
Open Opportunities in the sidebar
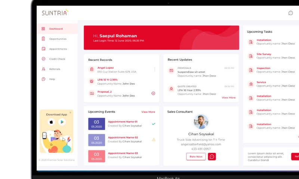[58, 39]
